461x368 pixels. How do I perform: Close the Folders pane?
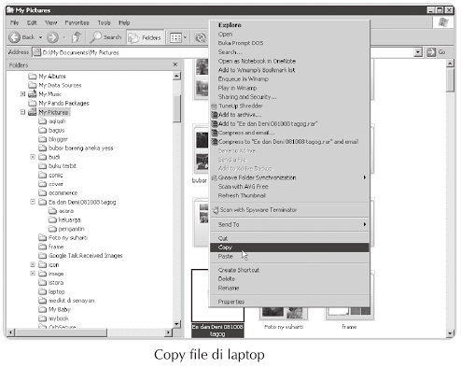point(175,64)
